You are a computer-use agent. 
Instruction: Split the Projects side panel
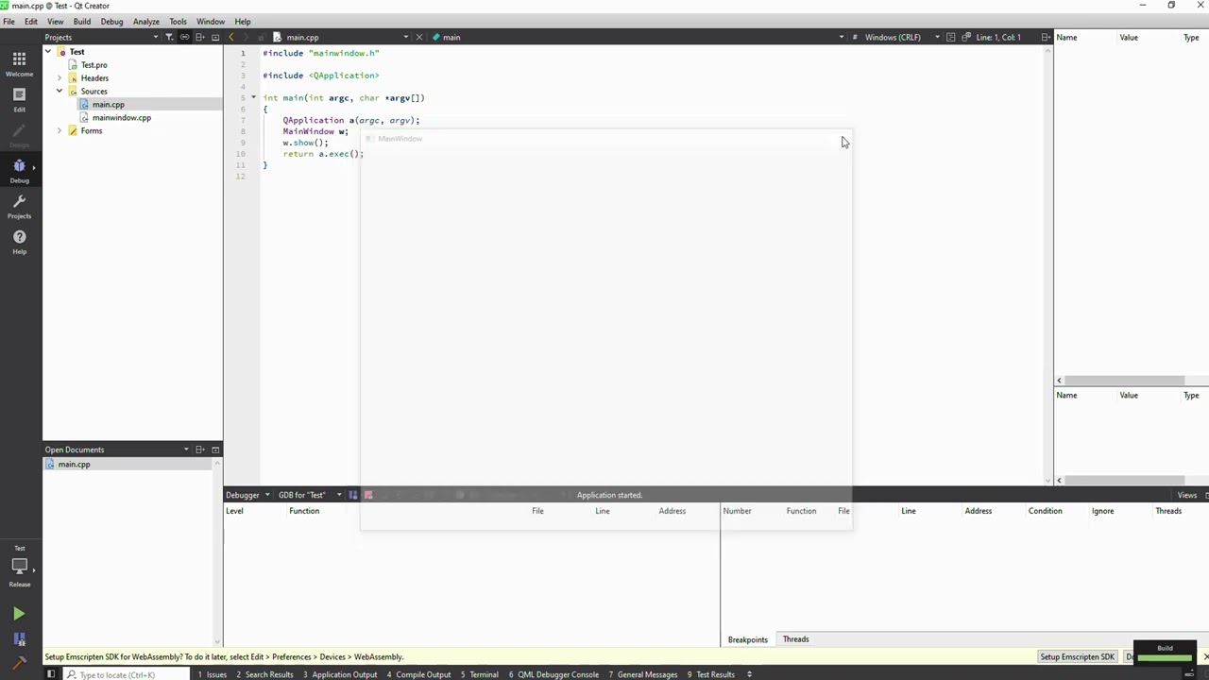click(200, 37)
